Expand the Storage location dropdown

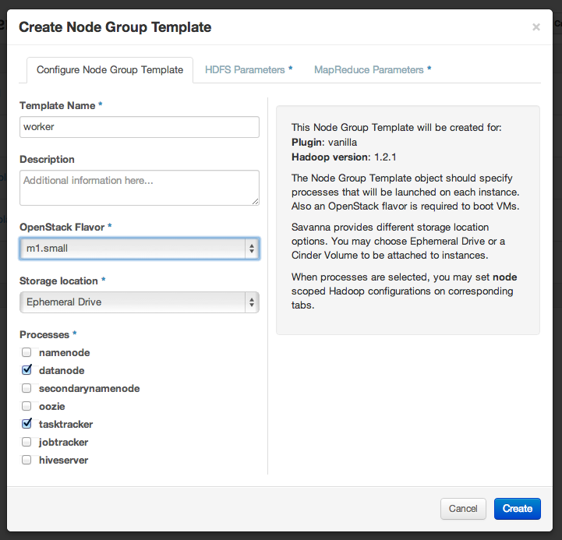click(x=139, y=302)
